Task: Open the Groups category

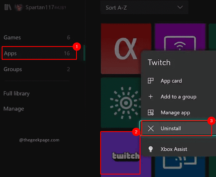Action: point(37,69)
